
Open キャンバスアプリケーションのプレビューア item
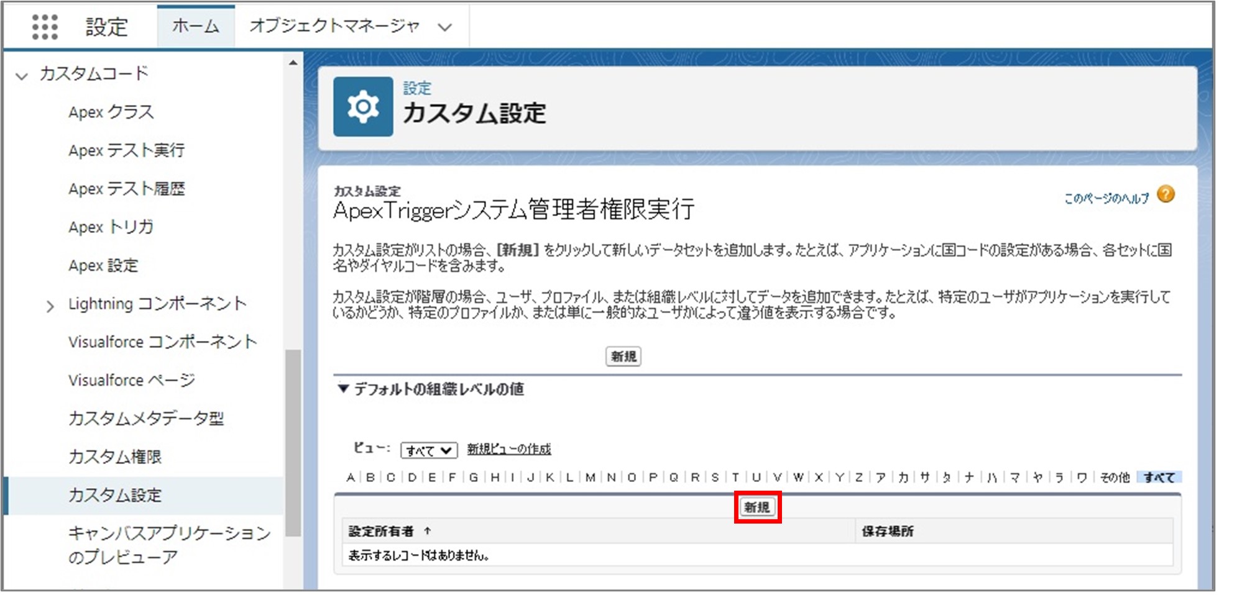170,545
